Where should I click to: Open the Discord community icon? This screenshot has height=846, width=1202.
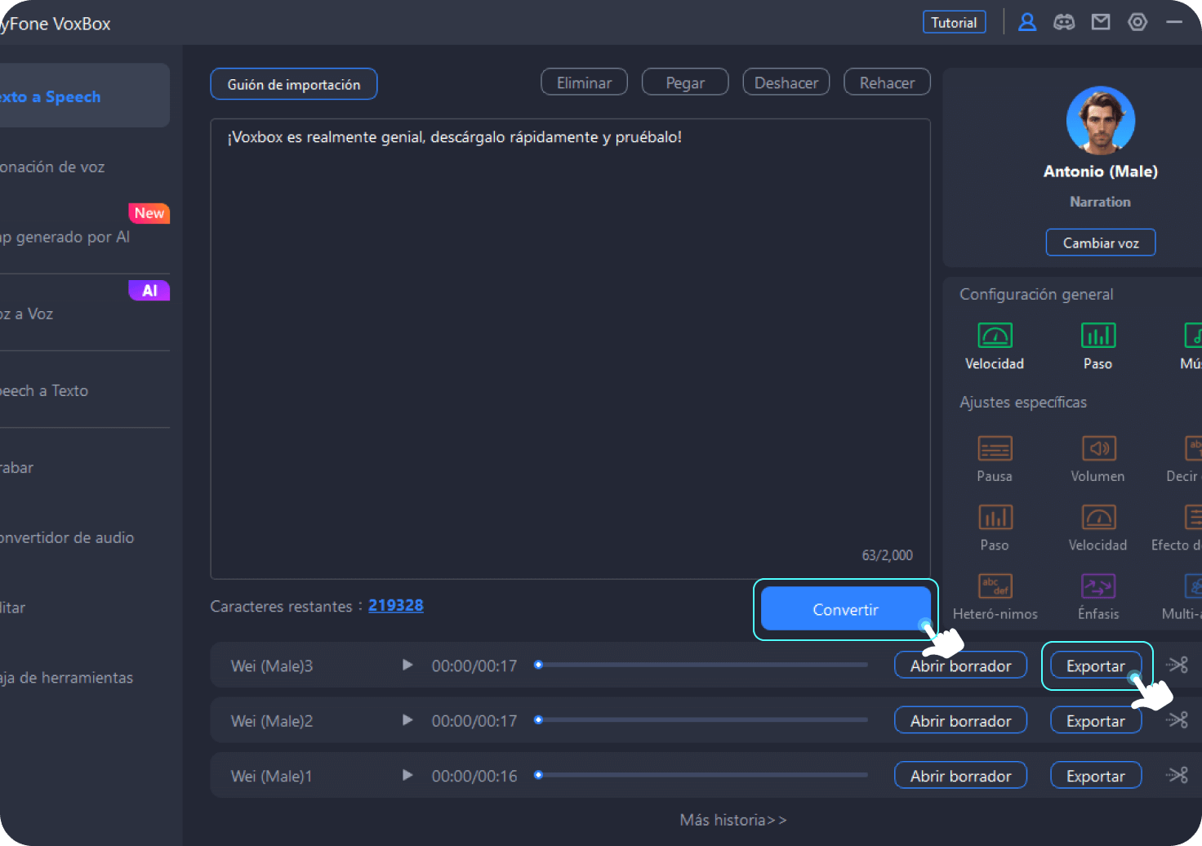(x=1064, y=22)
